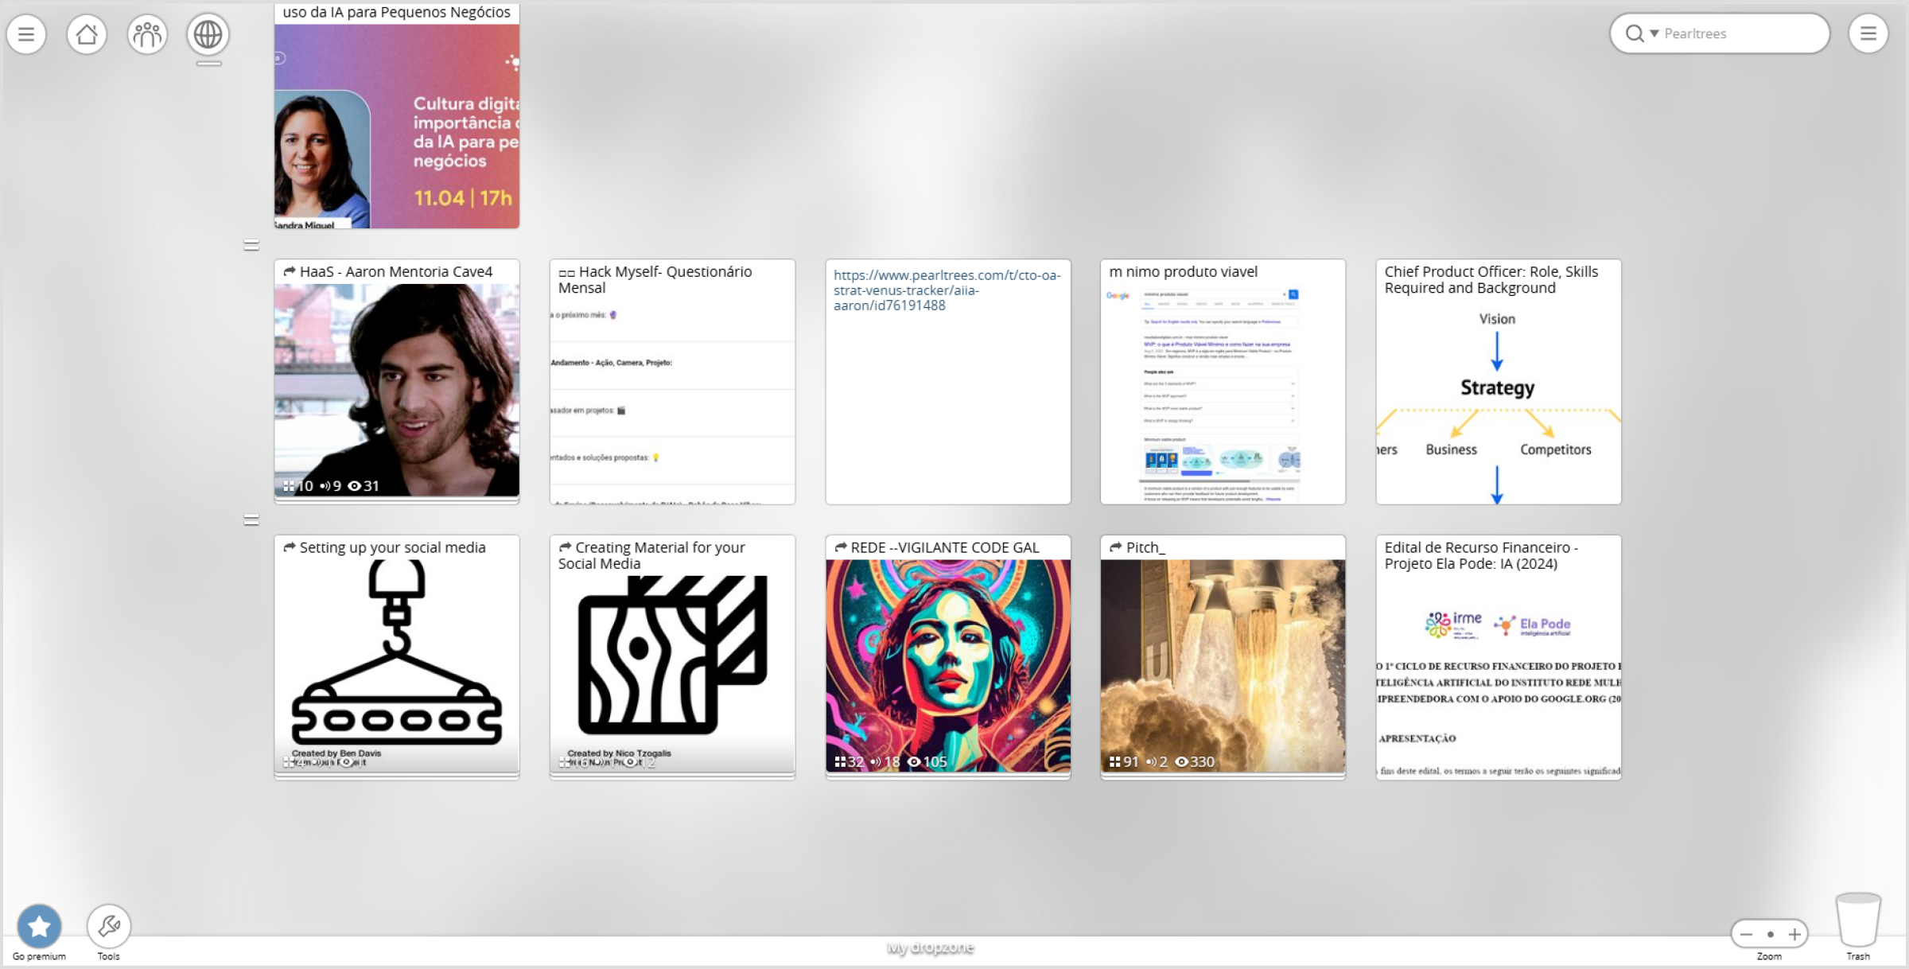Image resolution: width=1909 pixels, height=969 pixels.
Task: Click the Trash label
Action: tap(1858, 956)
